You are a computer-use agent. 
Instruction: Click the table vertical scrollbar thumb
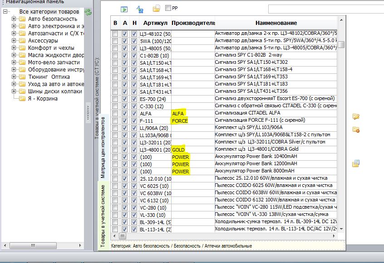pos(341,45)
